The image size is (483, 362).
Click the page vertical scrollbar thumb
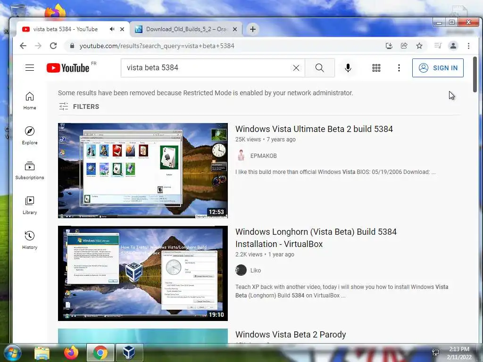click(x=475, y=74)
